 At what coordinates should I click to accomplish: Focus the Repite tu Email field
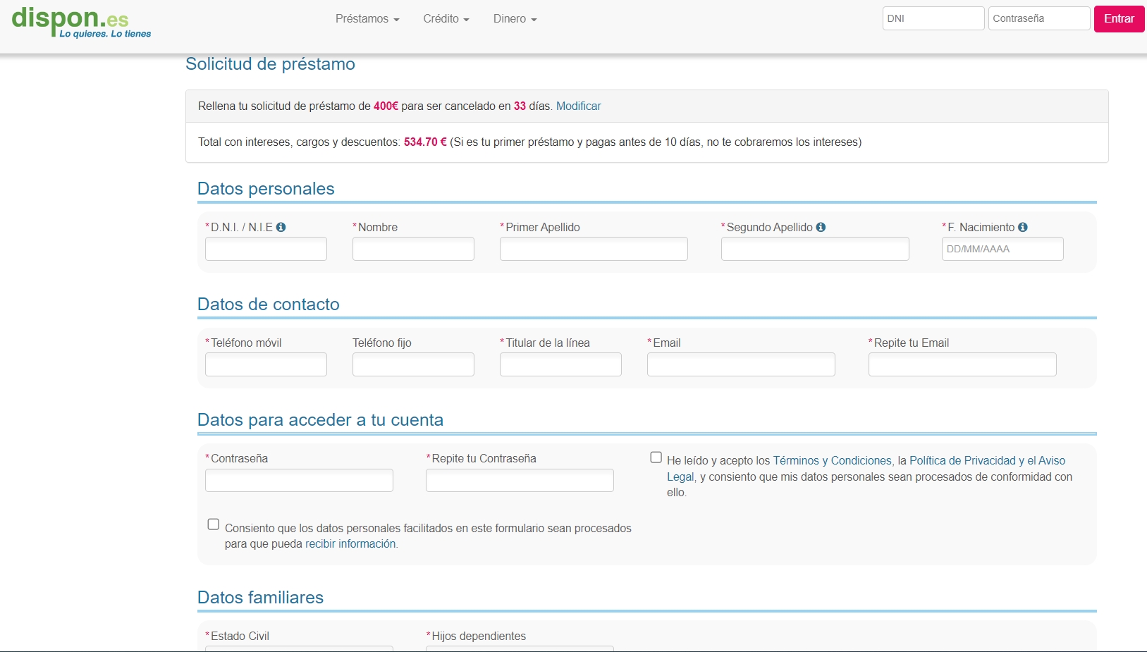(x=962, y=364)
